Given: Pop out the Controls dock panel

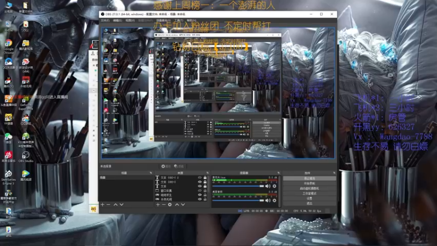Looking at the screenshot, I should (334, 173).
